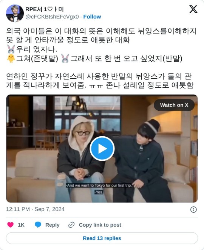The image size is (204, 250).
Task: Open Read 13 replies
Action: [102, 238]
